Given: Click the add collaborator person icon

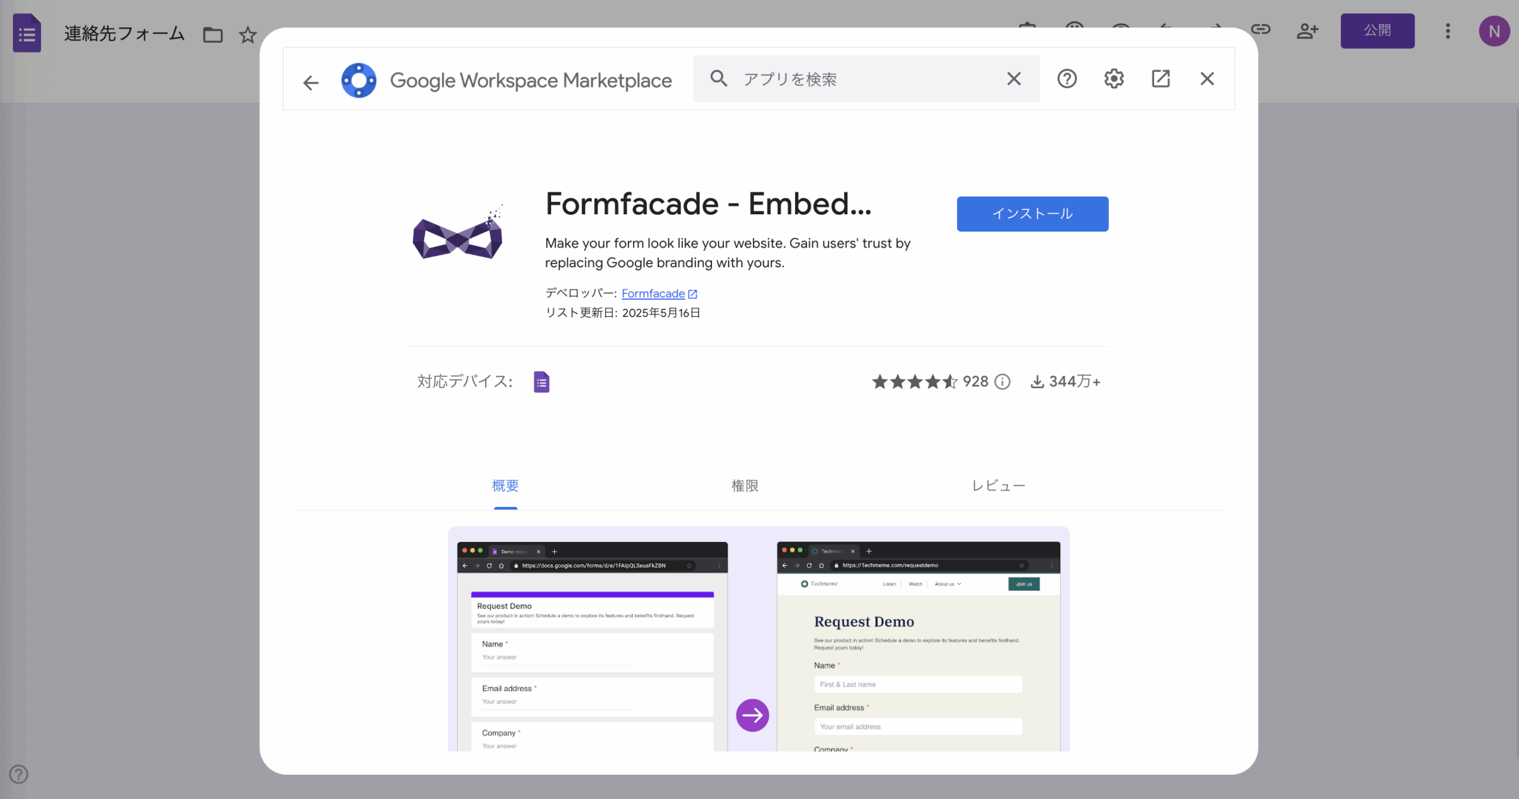Looking at the screenshot, I should pos(1307,31).
